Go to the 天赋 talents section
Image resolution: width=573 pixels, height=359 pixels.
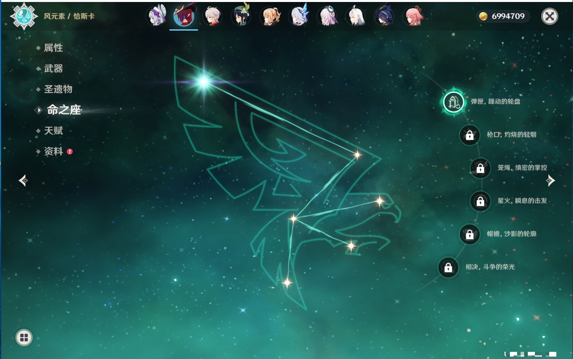(x=53, y=131)
